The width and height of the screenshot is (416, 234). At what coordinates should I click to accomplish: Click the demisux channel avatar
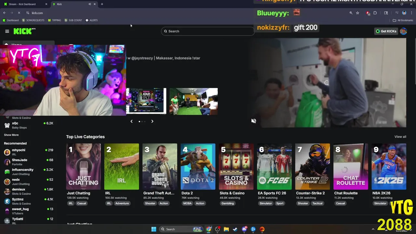pyautogui.click(x=7, y=191)
